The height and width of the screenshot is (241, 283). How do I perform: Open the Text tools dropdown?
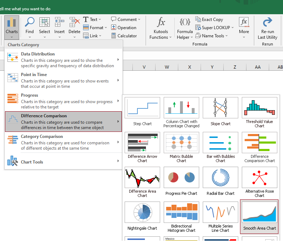tap(92, 19)
